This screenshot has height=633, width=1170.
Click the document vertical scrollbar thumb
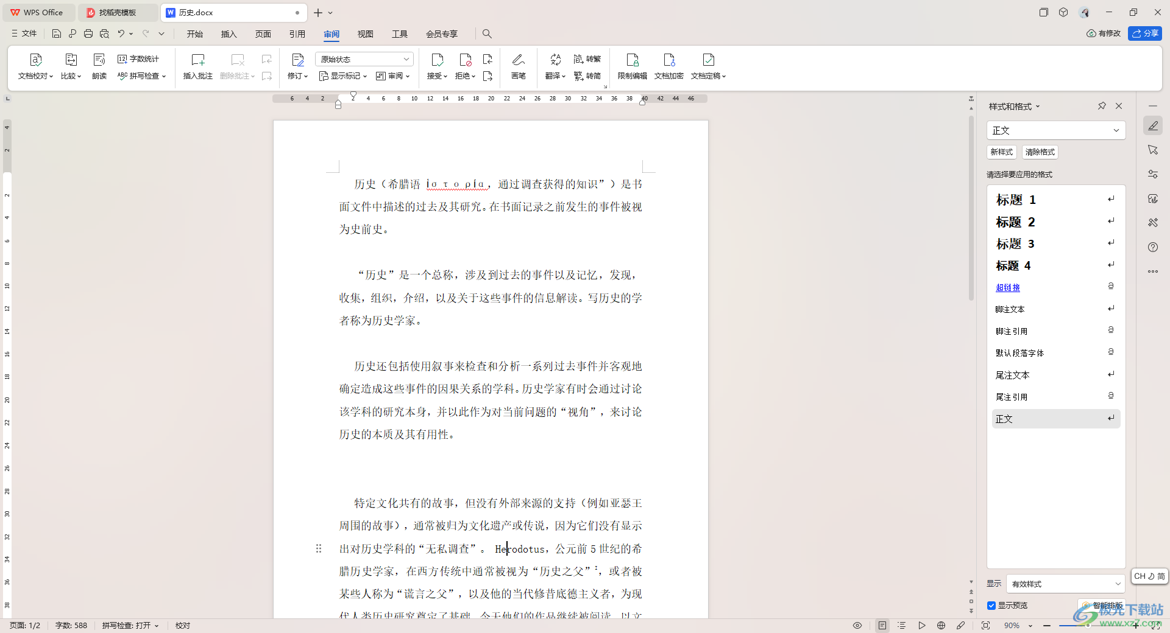point(971,207)
